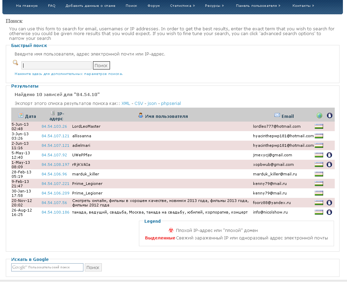The image size is (347, 282).
Task: Select Поиск in the top navigation bar
Action: pos(131,6)
